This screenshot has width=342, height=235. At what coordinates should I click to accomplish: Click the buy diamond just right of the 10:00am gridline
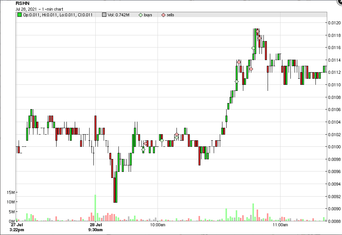click(x=162, y=140)
